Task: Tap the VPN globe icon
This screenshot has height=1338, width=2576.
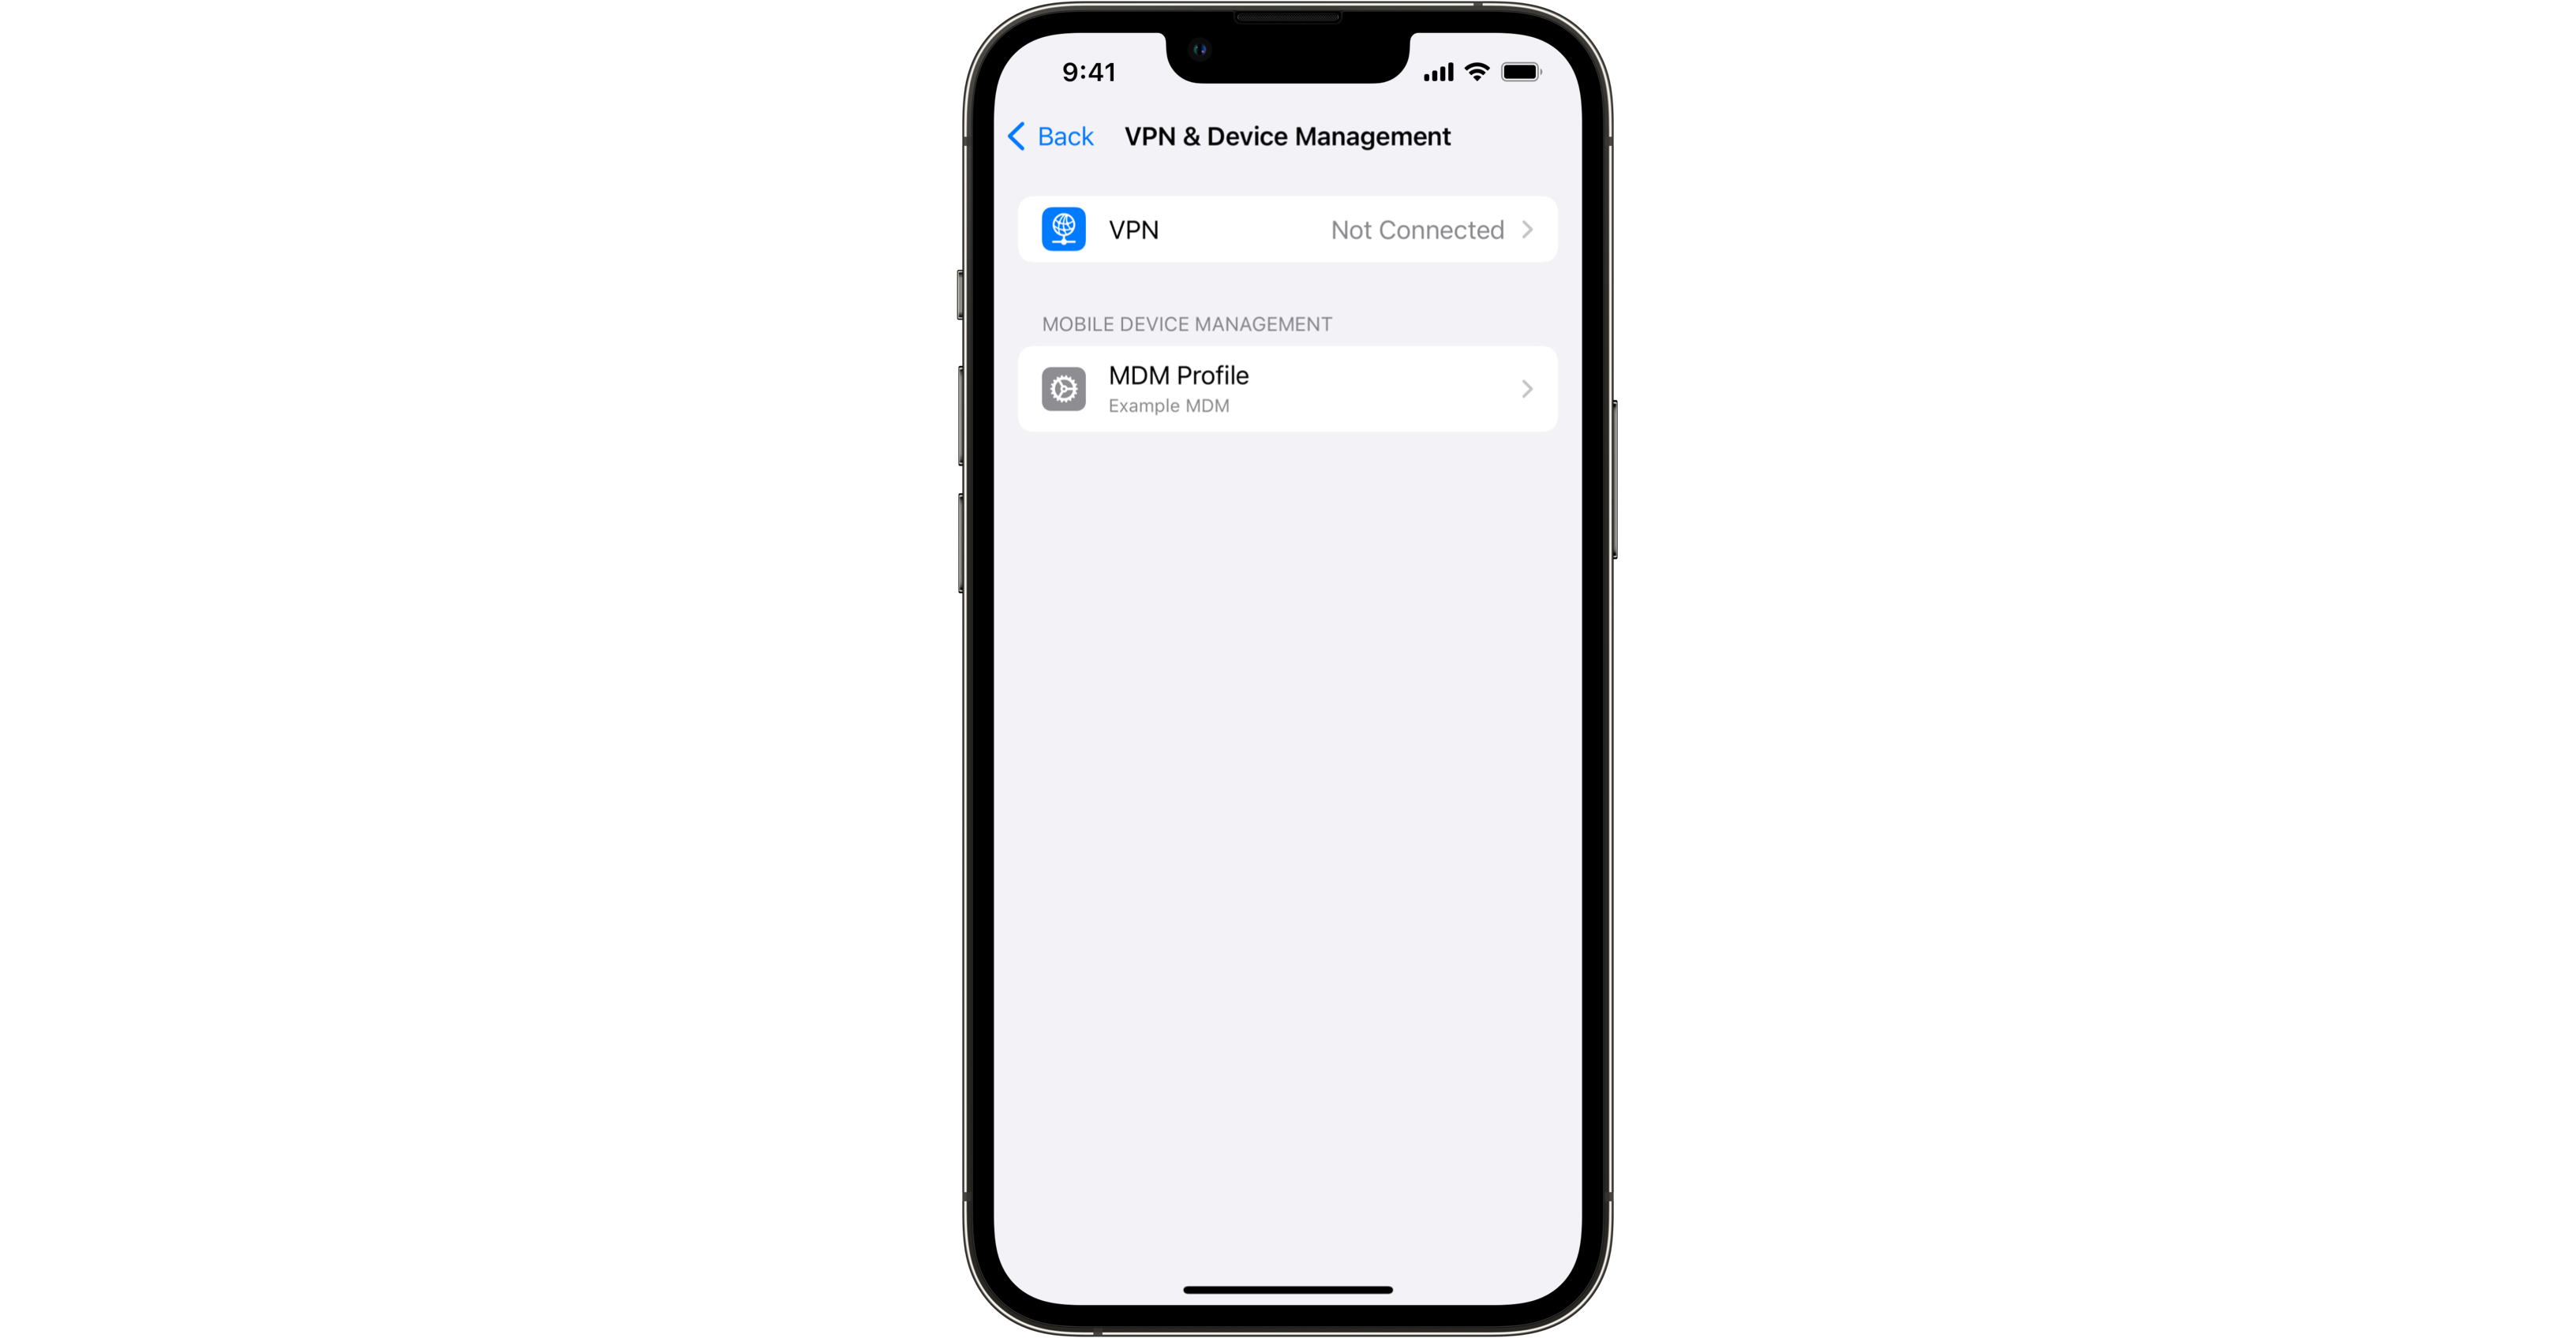Action: (1063, 228)
